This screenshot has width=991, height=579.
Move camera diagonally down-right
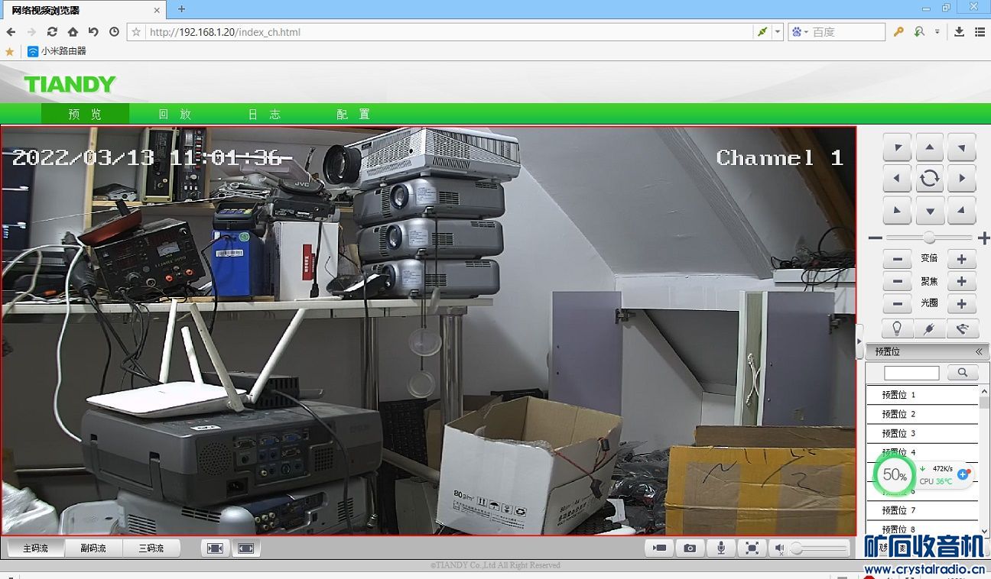(x=962, y=210)
